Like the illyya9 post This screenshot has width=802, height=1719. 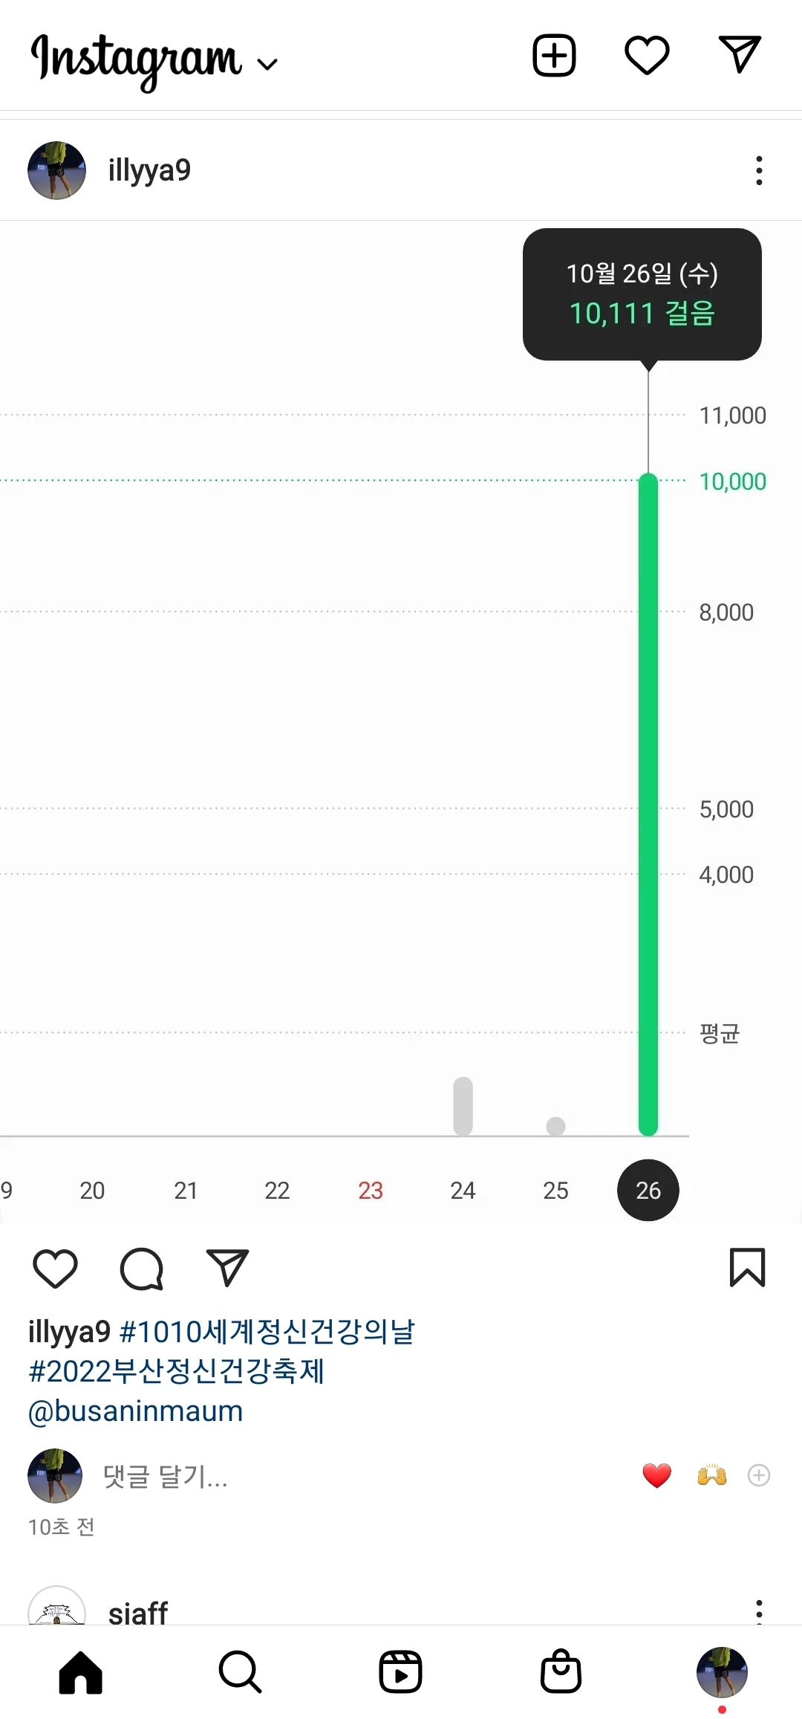56,1268
